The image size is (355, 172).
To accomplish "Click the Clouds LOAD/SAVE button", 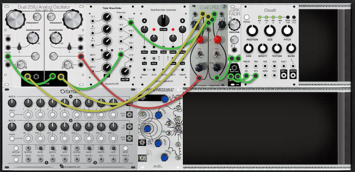I will [x=294, y=17].
